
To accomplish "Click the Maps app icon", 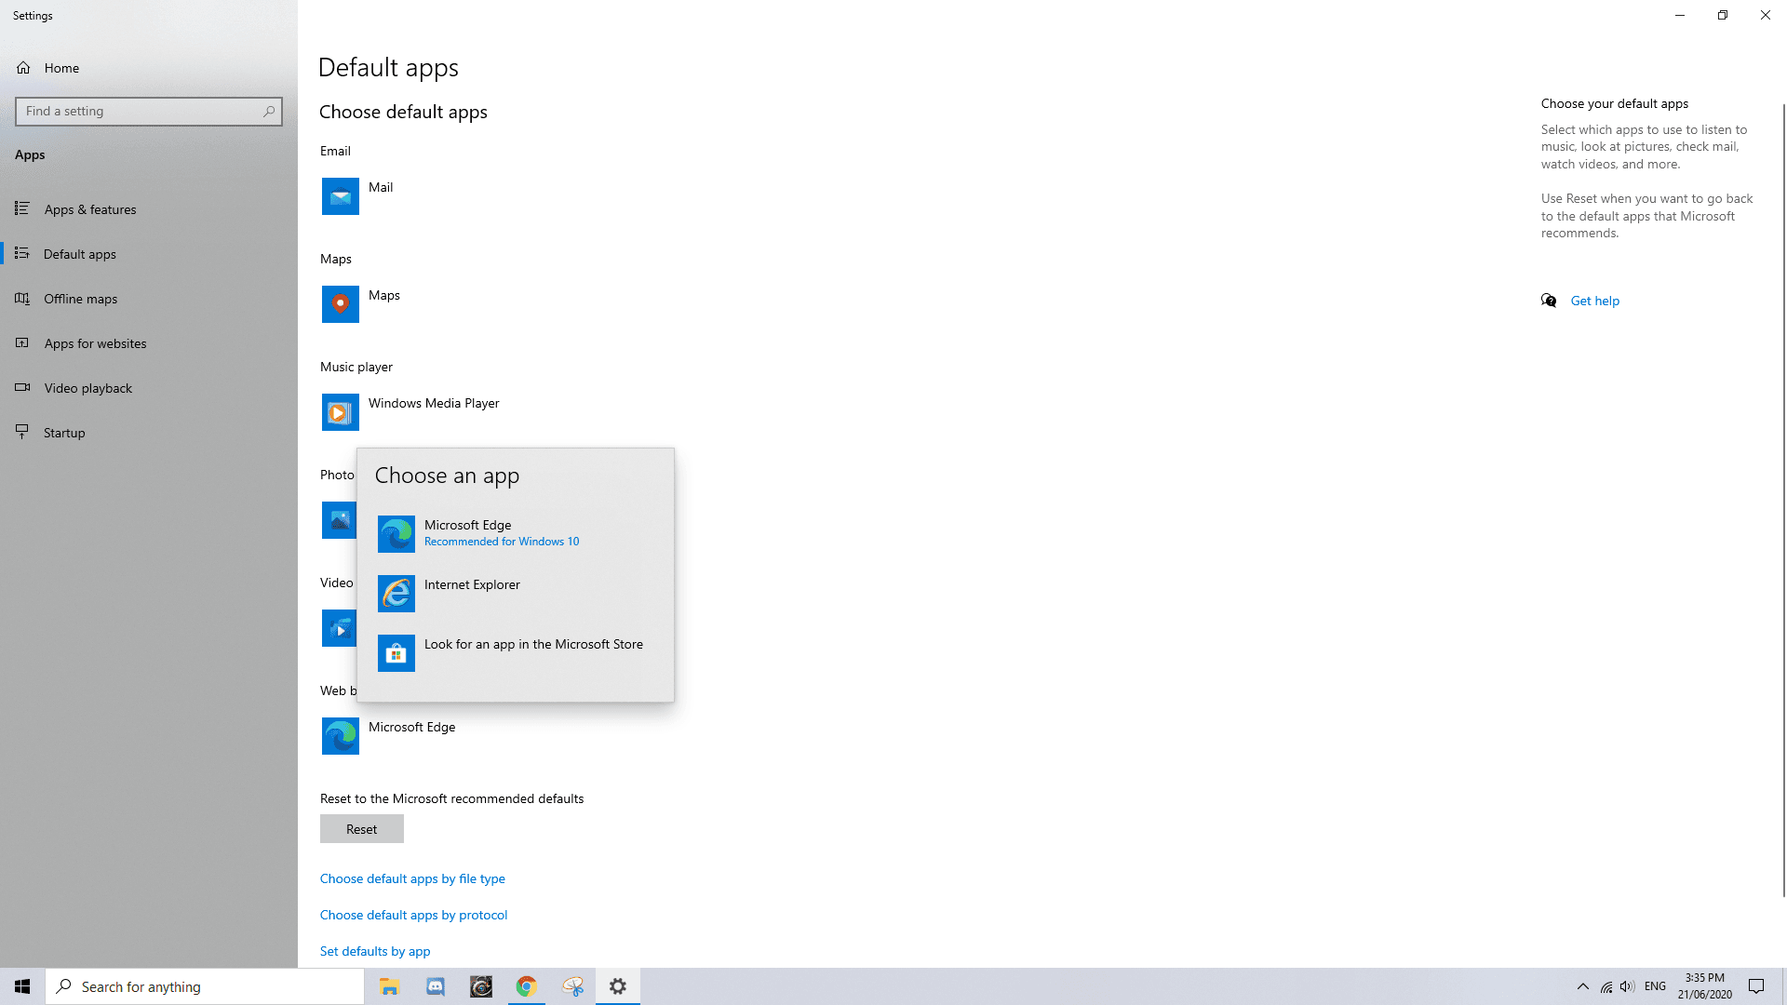I will pos(340,304).
